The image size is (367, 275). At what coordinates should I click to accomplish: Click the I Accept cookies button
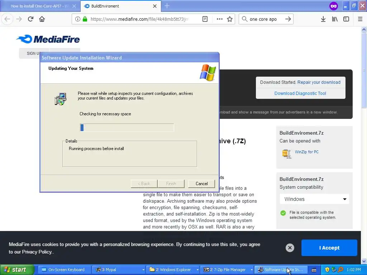pyautogui.click(x=329, y=248)
